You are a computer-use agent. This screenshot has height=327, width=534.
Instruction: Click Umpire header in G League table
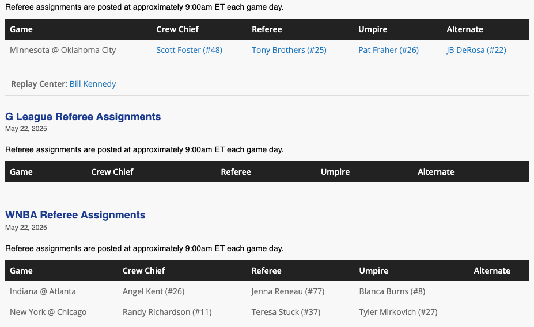click(335, 172)
